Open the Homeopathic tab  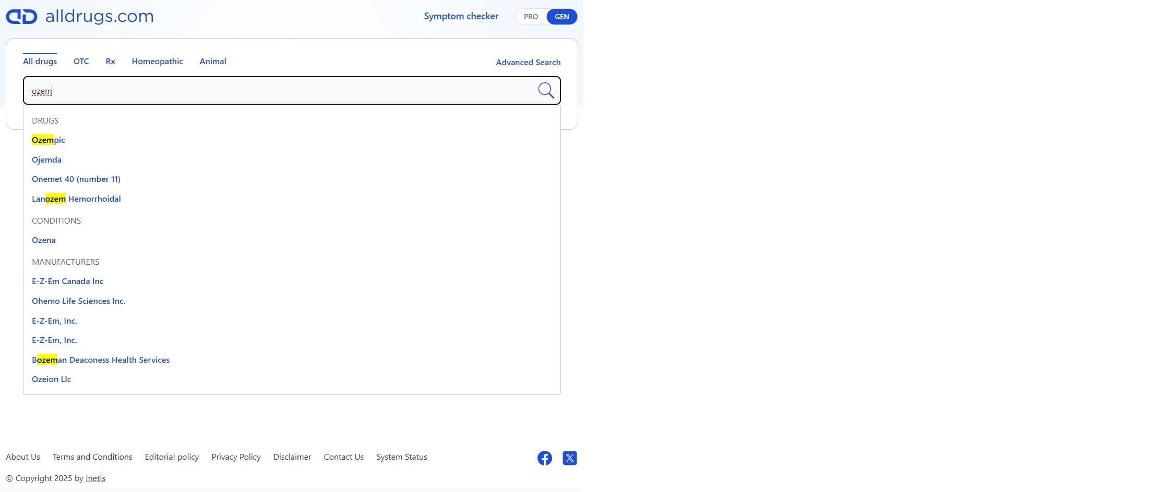(158, 61)
